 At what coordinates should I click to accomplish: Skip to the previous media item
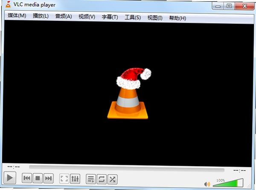27,178
